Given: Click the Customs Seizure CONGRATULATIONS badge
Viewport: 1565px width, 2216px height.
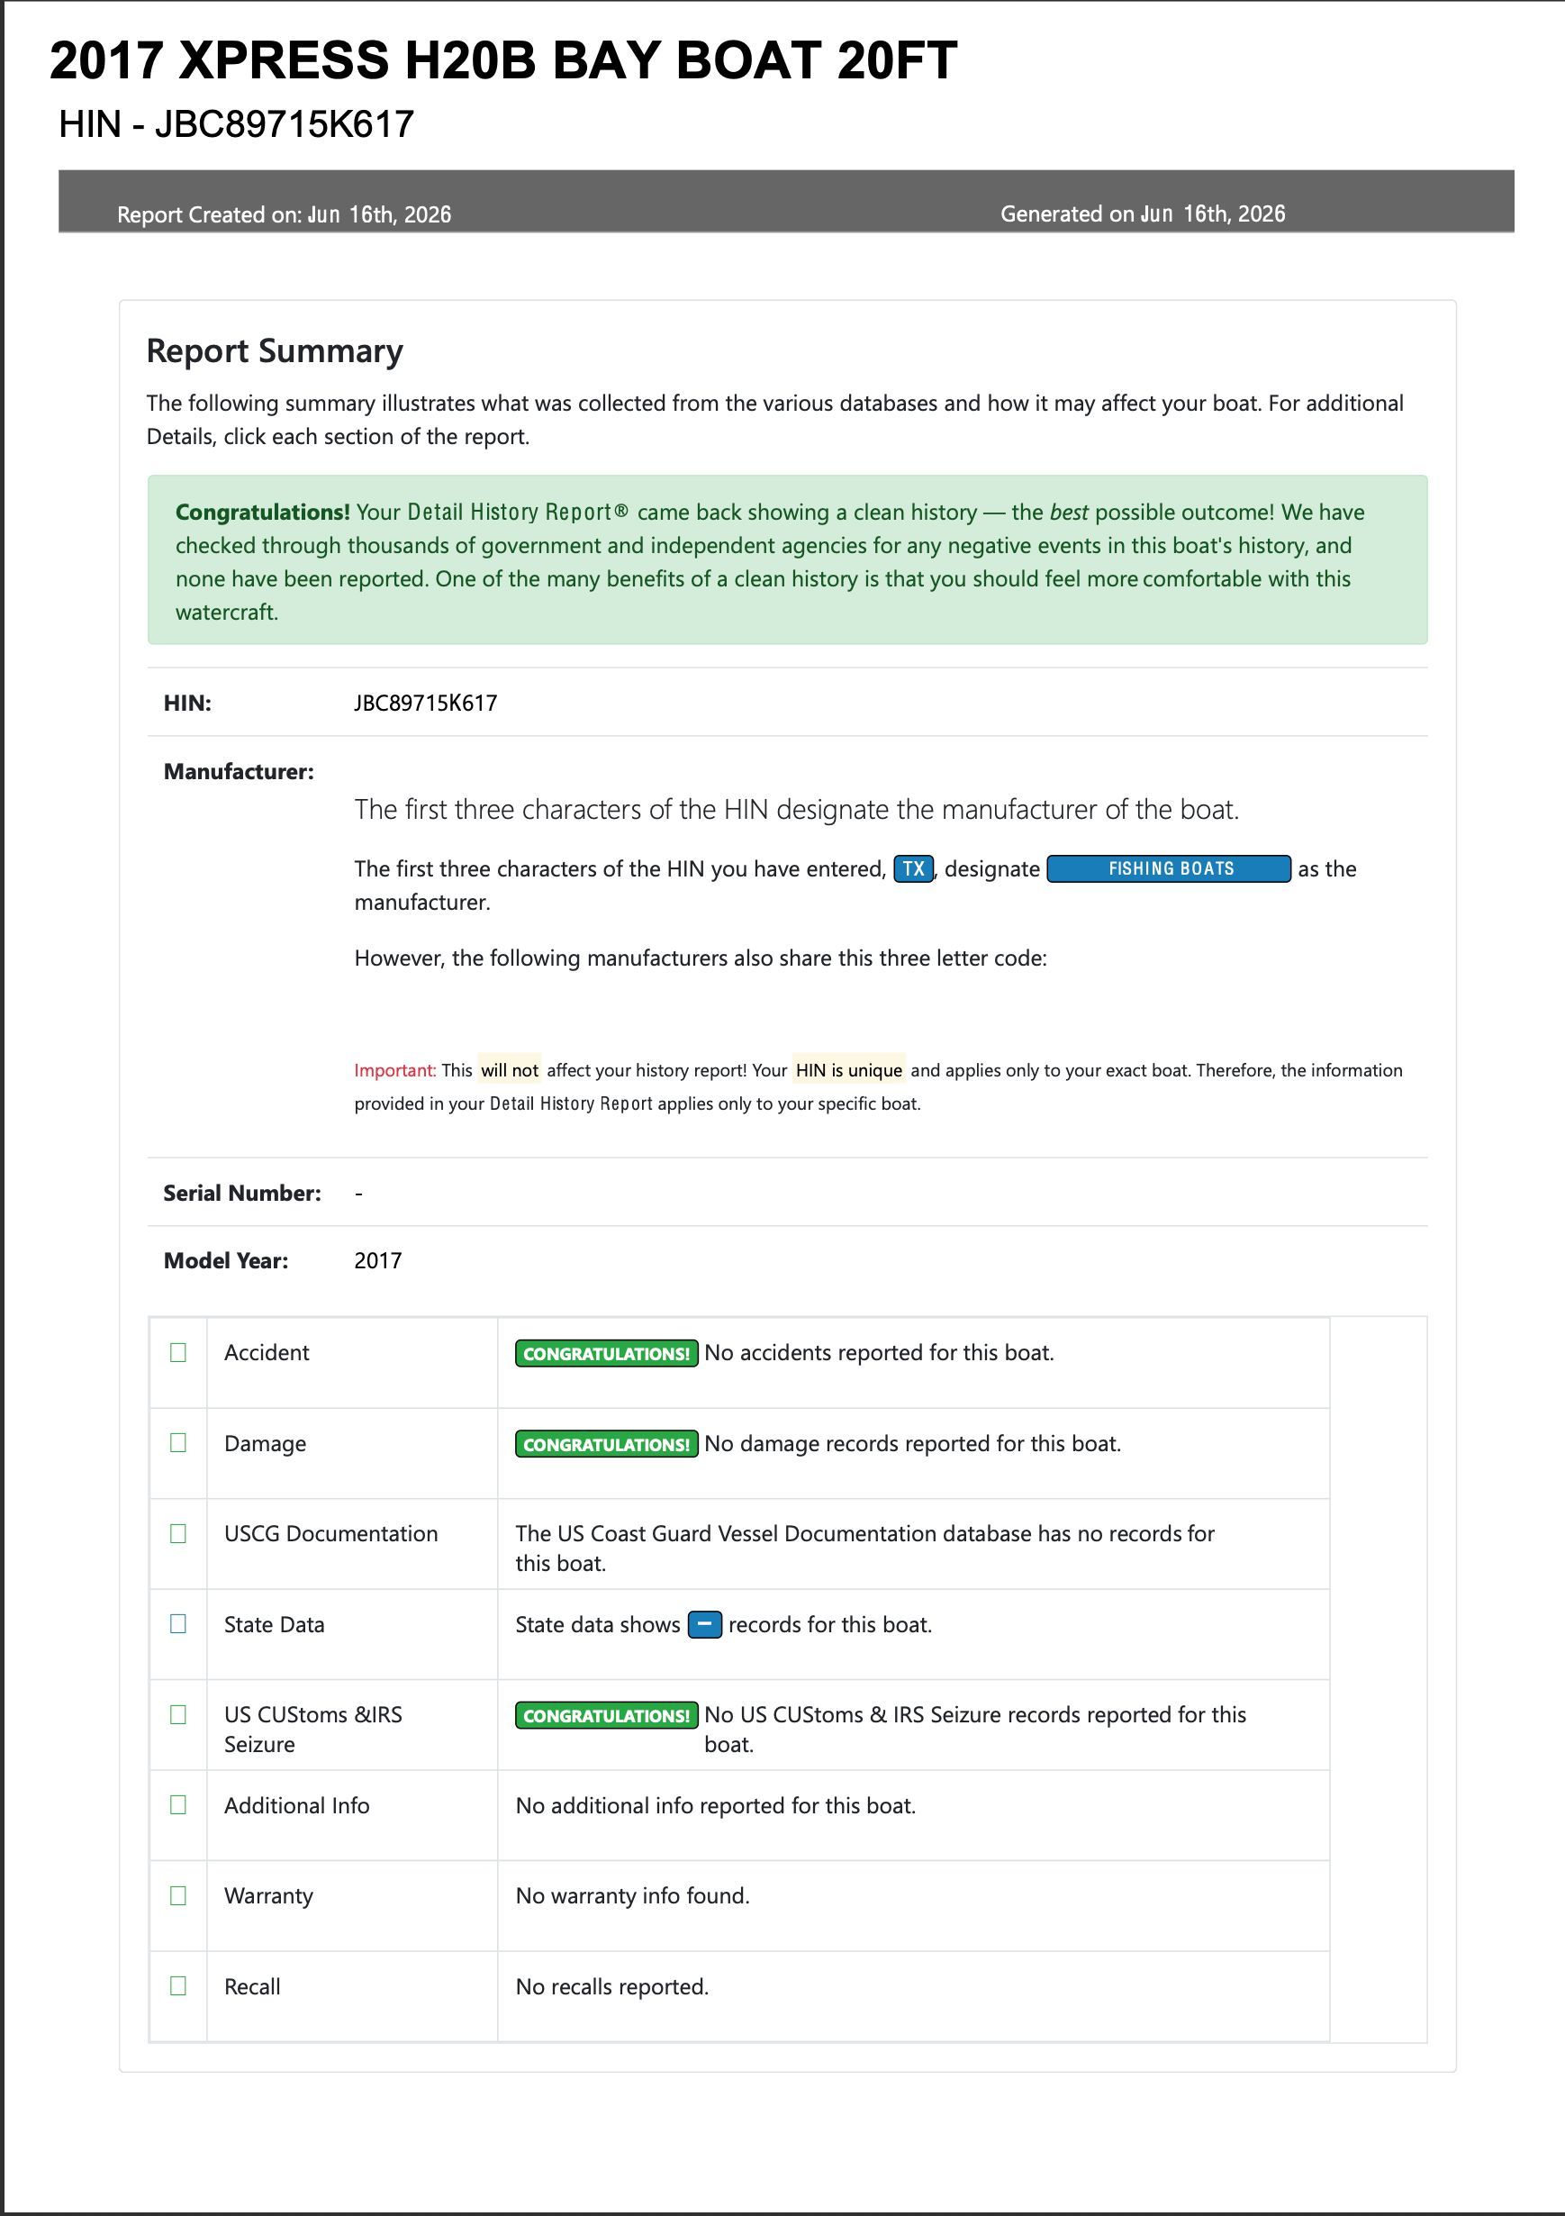Looking at the screenshot, I should coord(606,1715).
